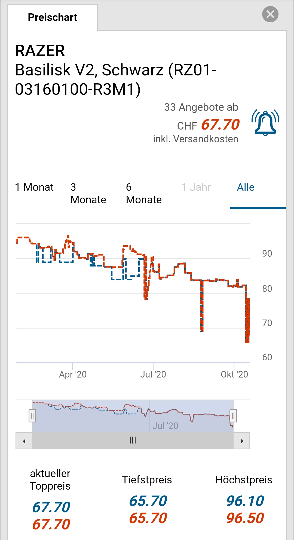Click the Höchstpreis 96.50 red value

click(245, 518)
